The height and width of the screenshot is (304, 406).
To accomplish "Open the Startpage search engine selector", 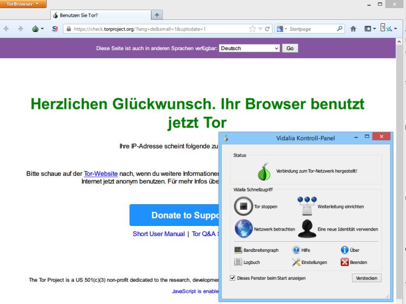I will tap(282, 29).
